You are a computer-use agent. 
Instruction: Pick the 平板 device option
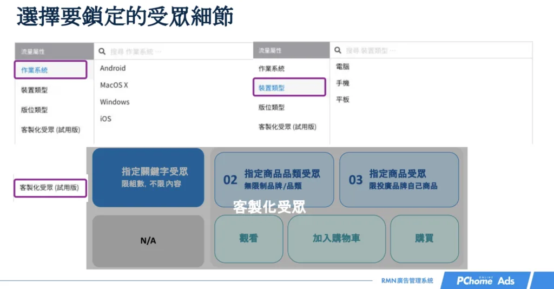point(342,100)
